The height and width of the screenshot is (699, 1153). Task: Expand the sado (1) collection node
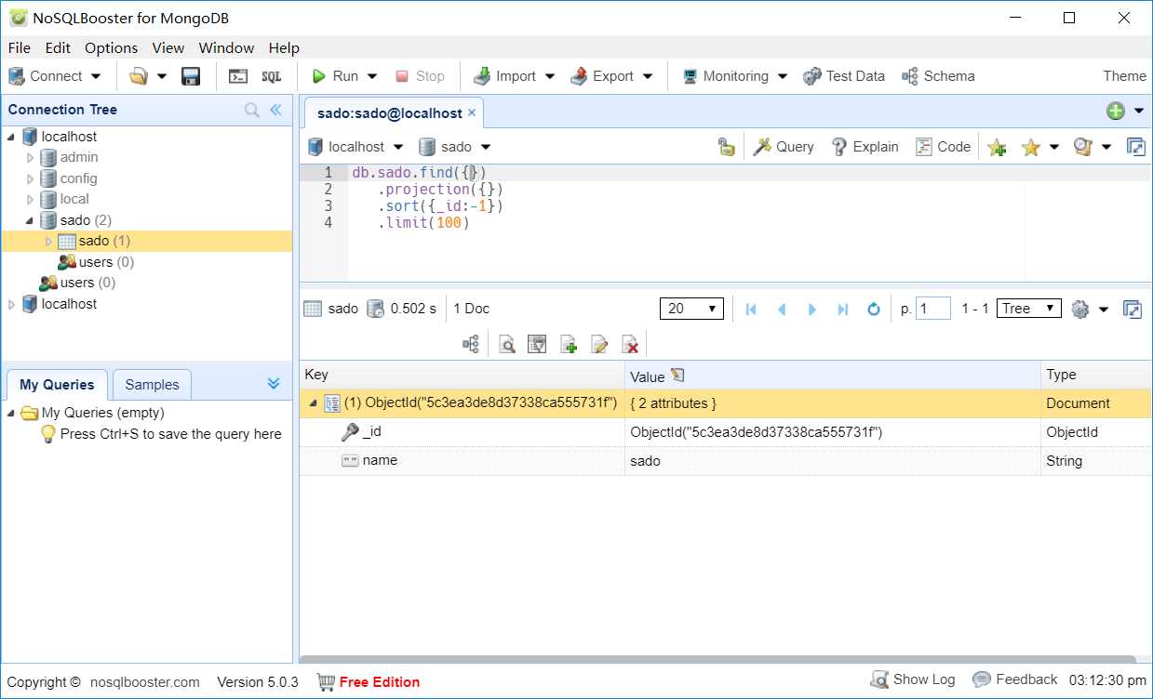(49, 242)
